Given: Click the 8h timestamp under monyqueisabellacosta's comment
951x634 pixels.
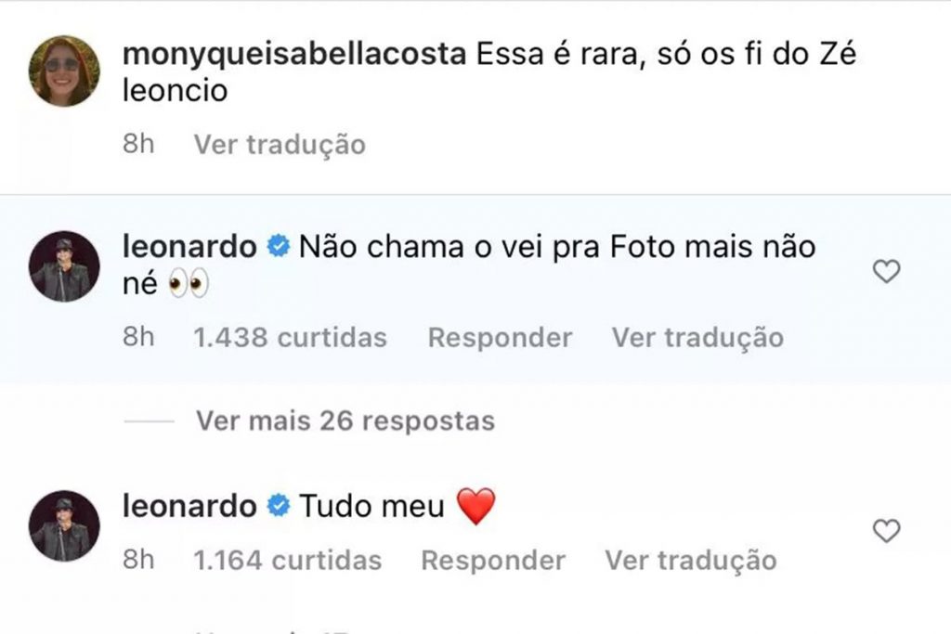Looking at the screenshot, I should tap(138, 145).
